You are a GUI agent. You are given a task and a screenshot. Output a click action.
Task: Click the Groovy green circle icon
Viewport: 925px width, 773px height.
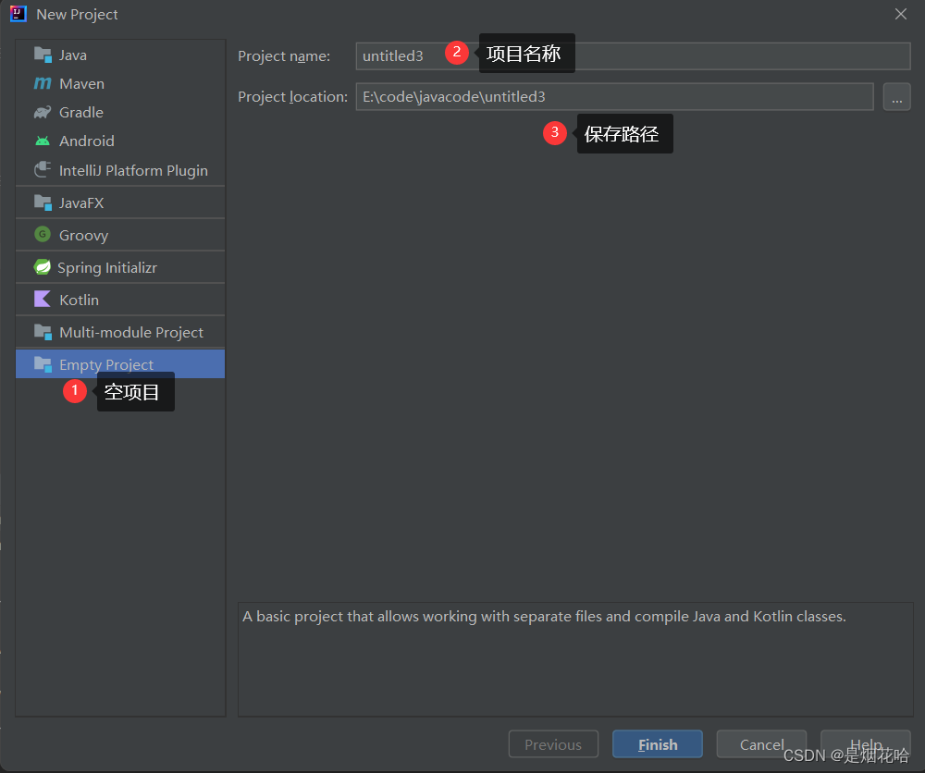[x=43, y=234]
